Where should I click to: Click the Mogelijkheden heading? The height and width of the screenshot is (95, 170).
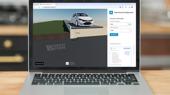(x=115, y=44)
